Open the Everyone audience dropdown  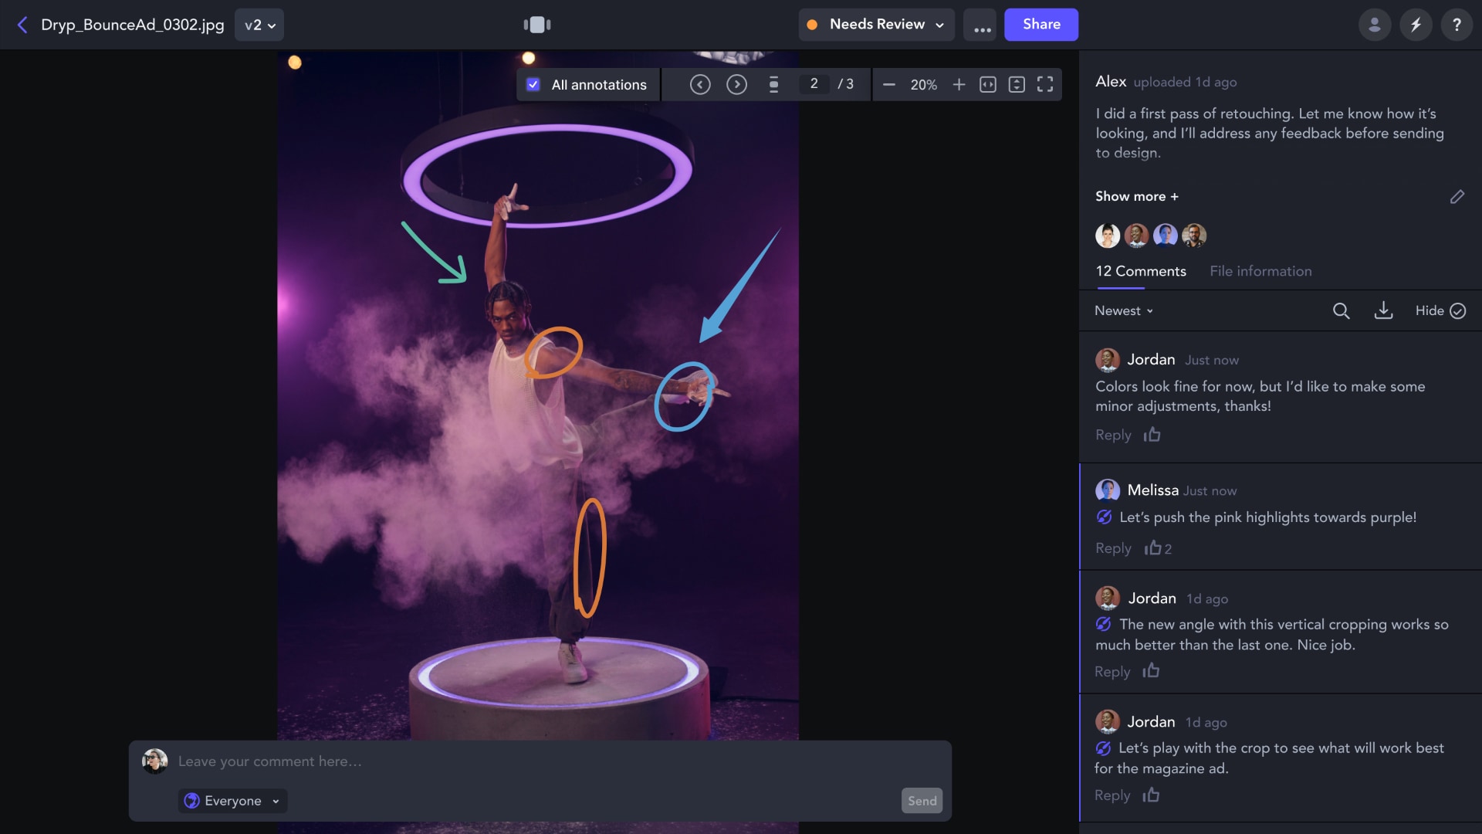point(232,800)
